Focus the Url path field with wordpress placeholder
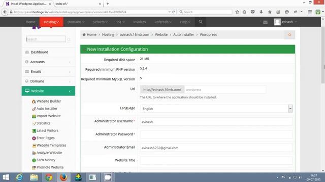The width and height of the screenshot is (325, 182). [225, 90]
